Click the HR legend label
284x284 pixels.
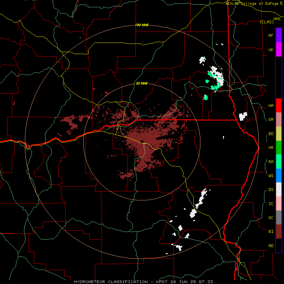pos(271,148)
